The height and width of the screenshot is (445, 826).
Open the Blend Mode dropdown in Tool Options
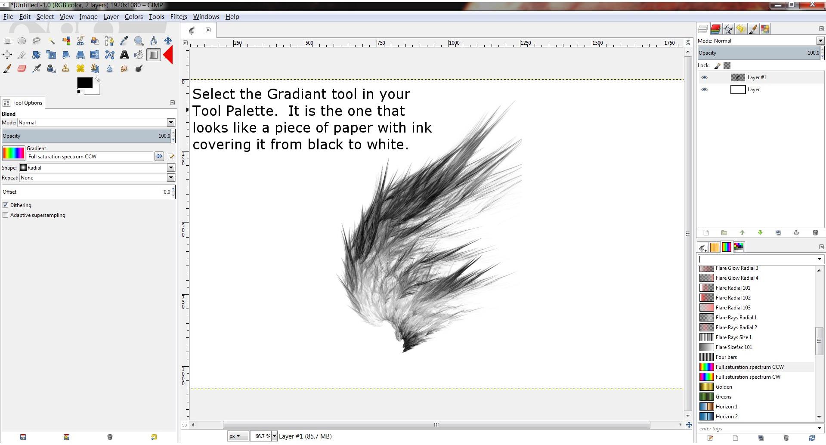171,123
